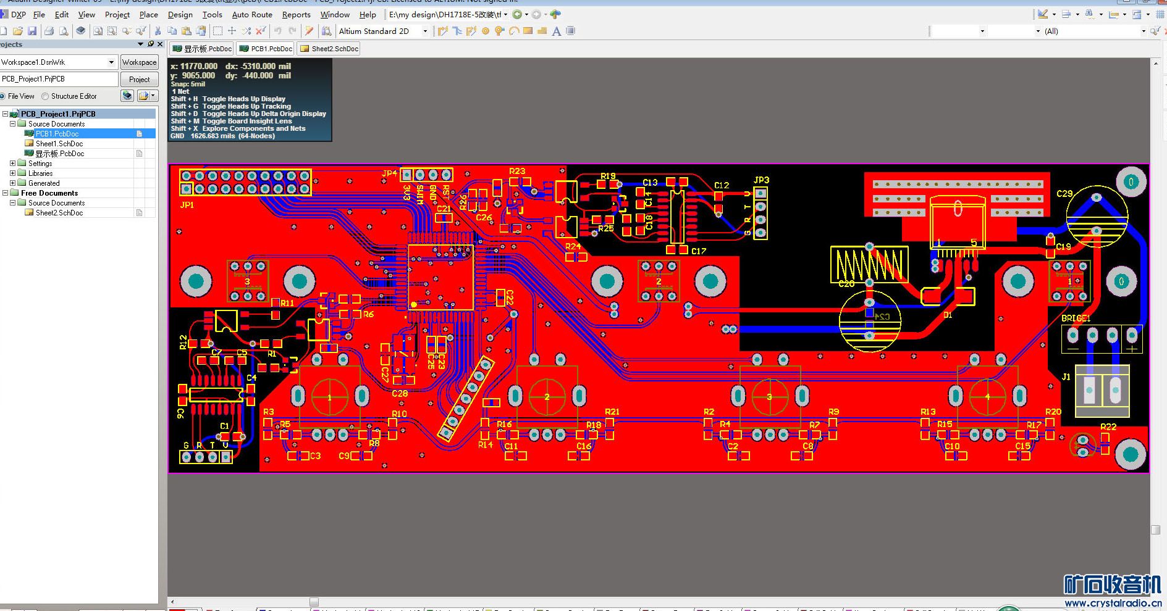Open the Reports menu
Image resolution: width=1167 pixels, height=611 pixels.
297,14
